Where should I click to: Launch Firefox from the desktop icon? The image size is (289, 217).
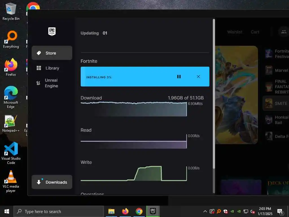click(x=11, y=67)
